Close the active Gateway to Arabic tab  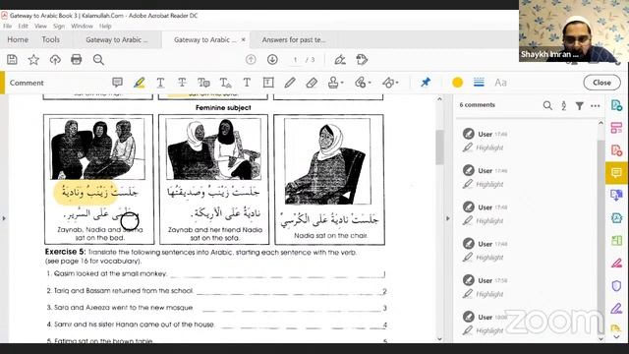pos(243,39)
